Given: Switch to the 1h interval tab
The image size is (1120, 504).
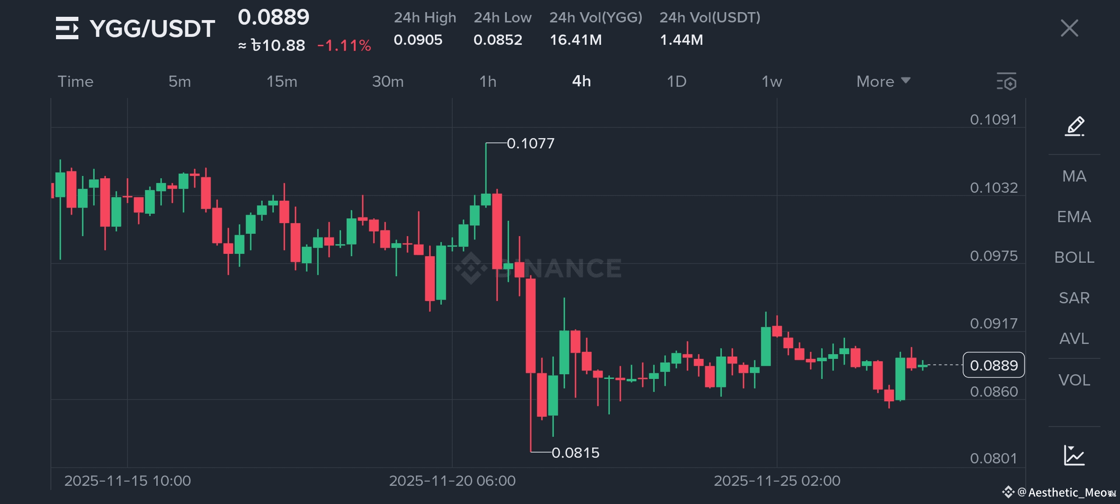Looking at the screenshot, I should tap(488, 82).
